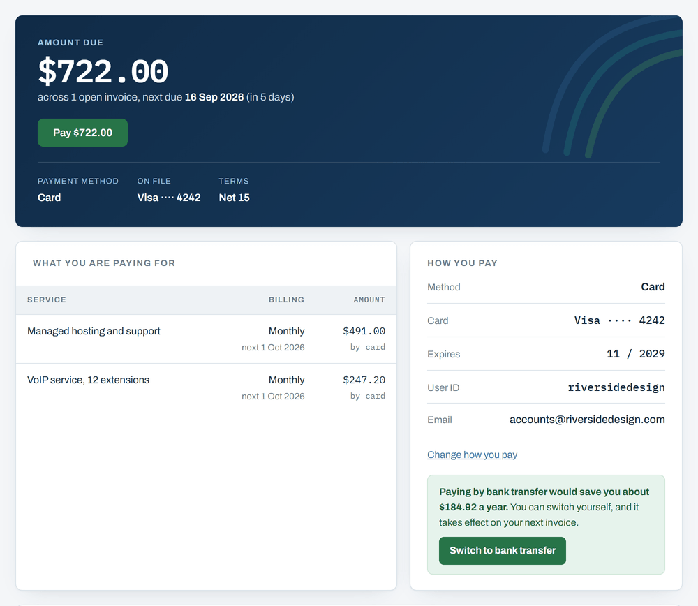Click the Service column header
The image size is (698, 606).
(x=47, y=300)
